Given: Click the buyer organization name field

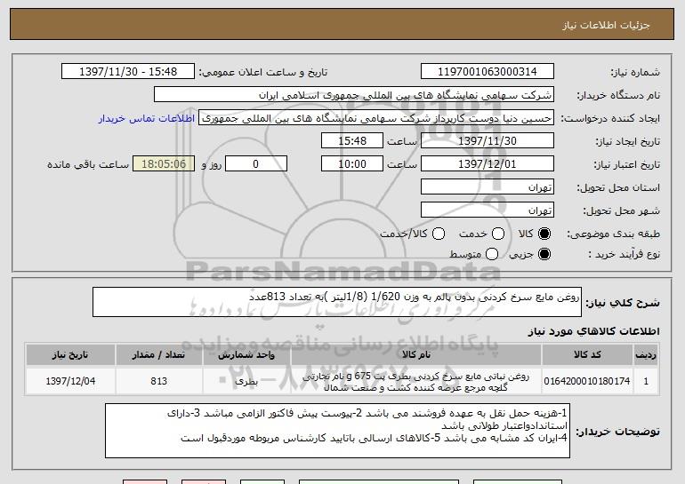Looking at the screenshot, I should pos(354,95).
